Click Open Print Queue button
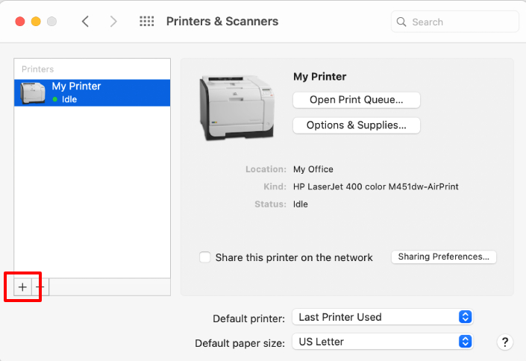 356,100
